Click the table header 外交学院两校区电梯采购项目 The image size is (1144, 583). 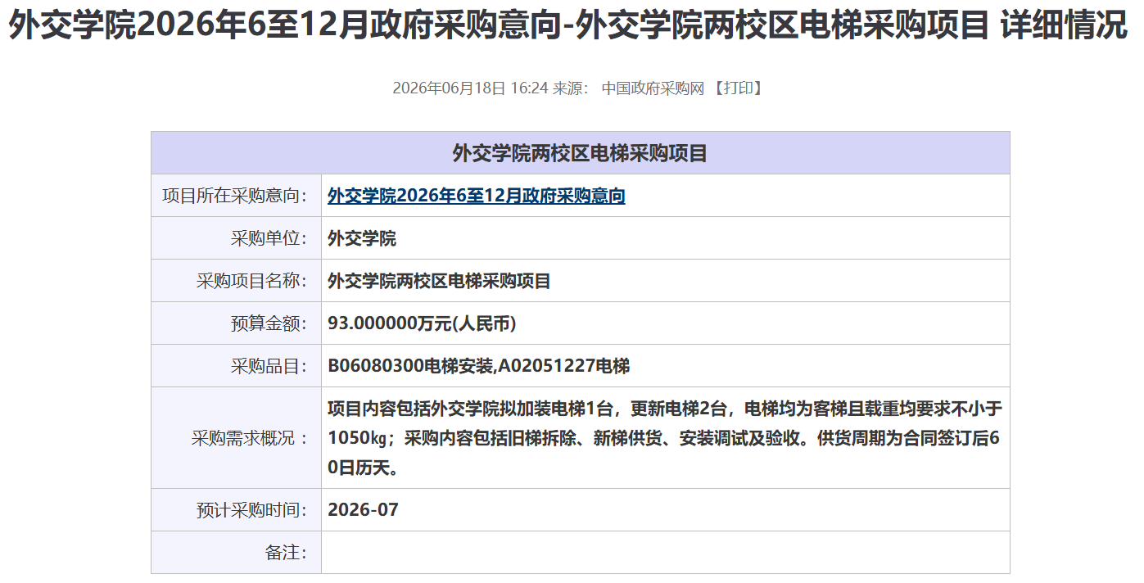(x=580, y=153)
